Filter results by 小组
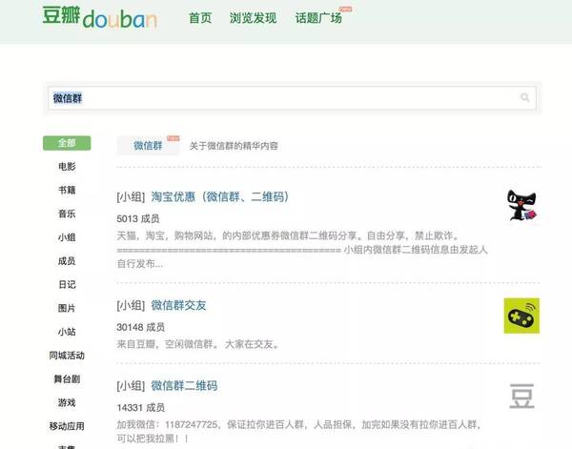 (67, 237)
